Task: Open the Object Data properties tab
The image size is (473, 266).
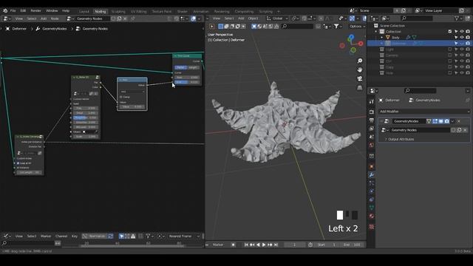Action: [372, 208]
